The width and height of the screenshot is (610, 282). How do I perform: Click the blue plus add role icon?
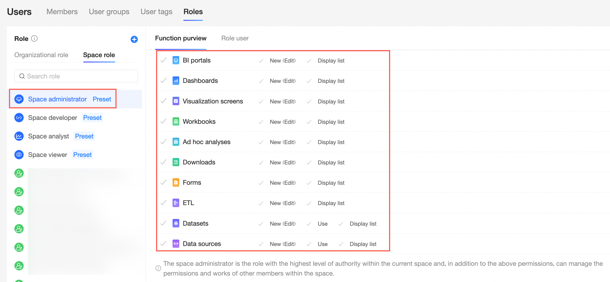(134, 39)
